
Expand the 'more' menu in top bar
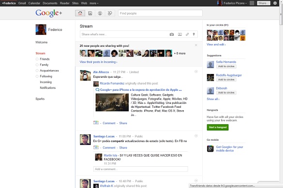coord(94,3)
